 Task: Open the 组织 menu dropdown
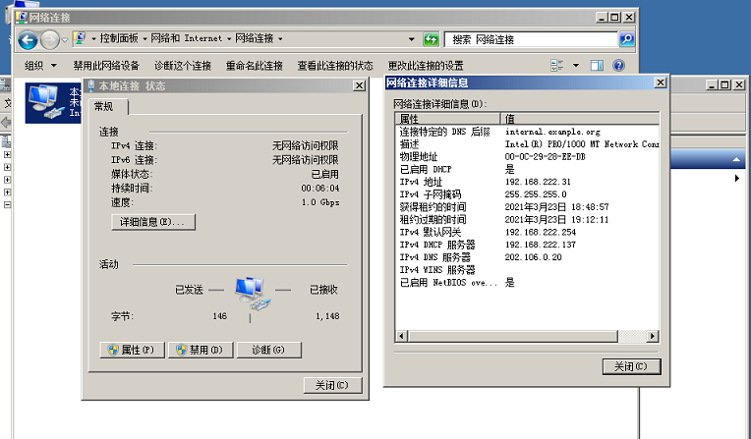click(x=40, y=65)
